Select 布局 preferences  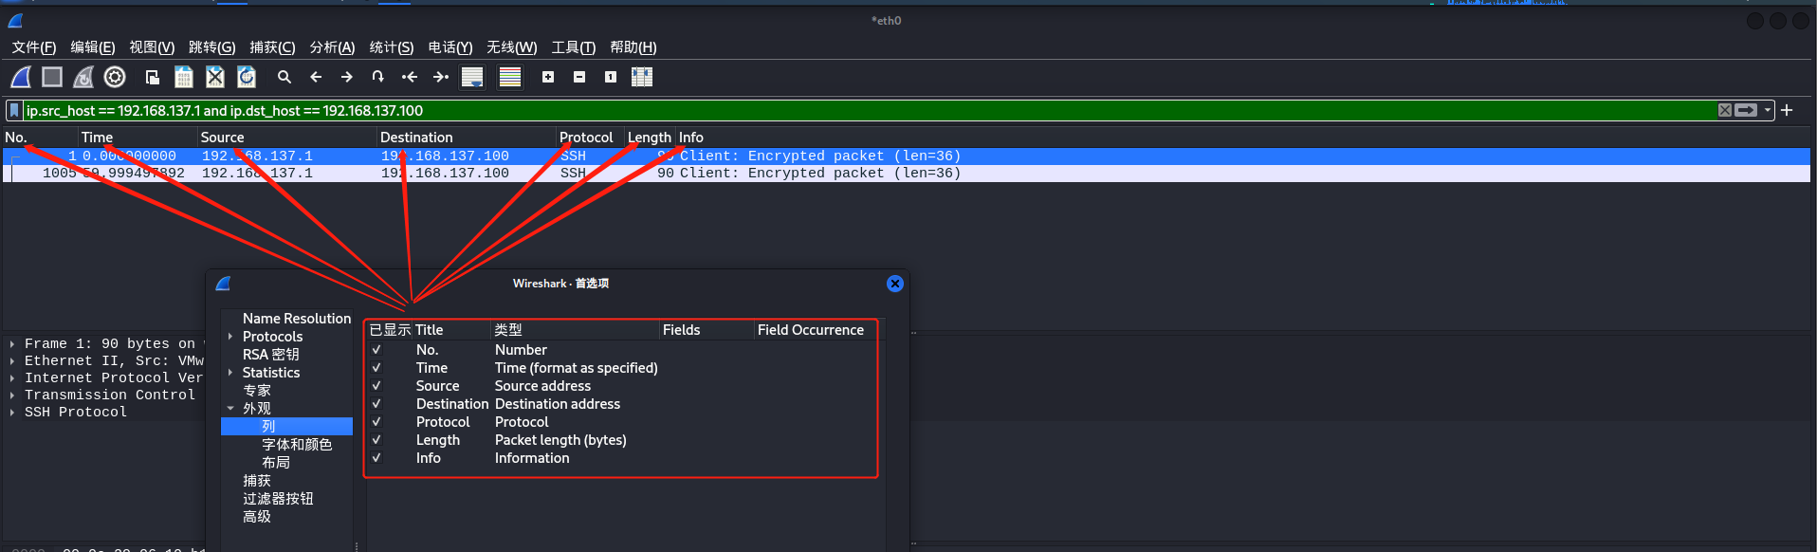(x=276, y=463)
